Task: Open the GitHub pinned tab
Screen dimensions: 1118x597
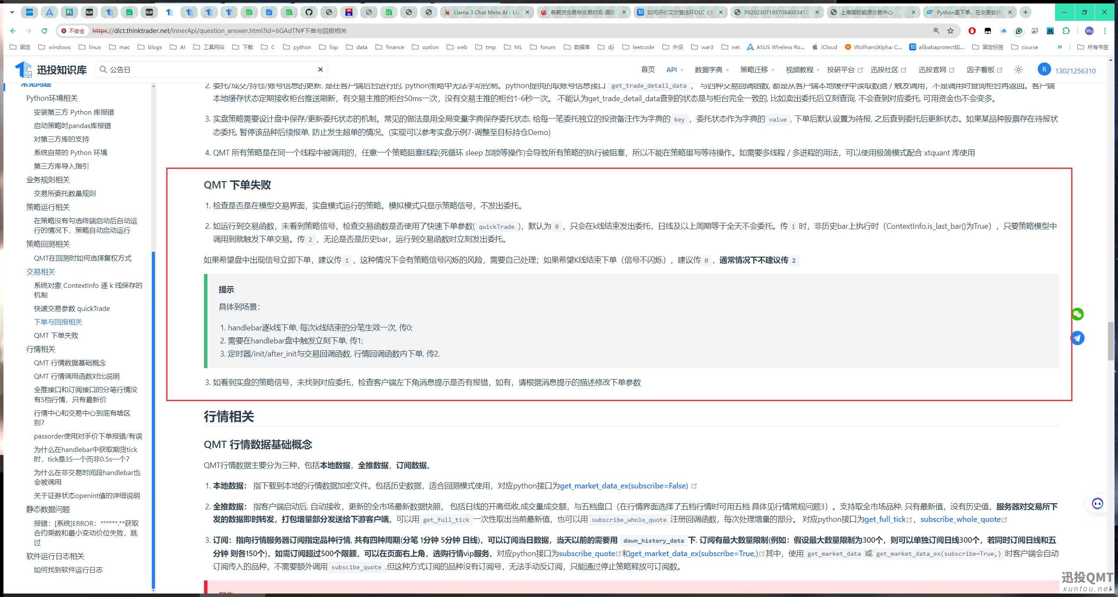Action: 309,12
